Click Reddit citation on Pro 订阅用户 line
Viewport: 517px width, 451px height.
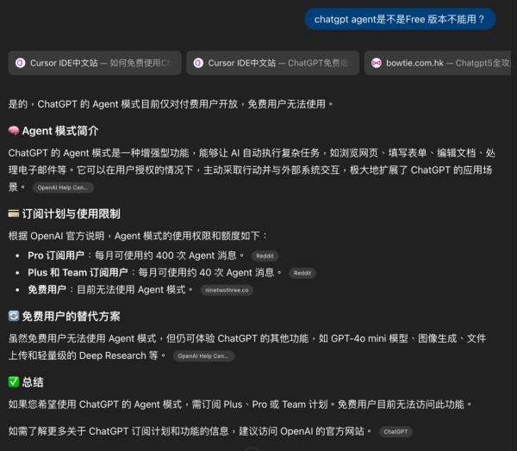[265, 256]
